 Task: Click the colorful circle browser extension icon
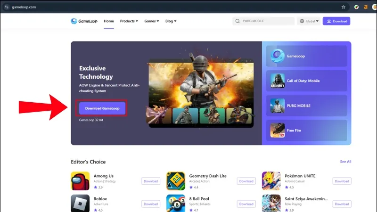coord(356,7)
